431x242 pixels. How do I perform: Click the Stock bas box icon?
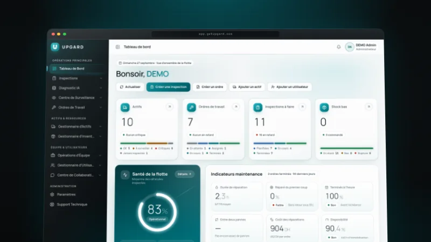pos(324,107)
